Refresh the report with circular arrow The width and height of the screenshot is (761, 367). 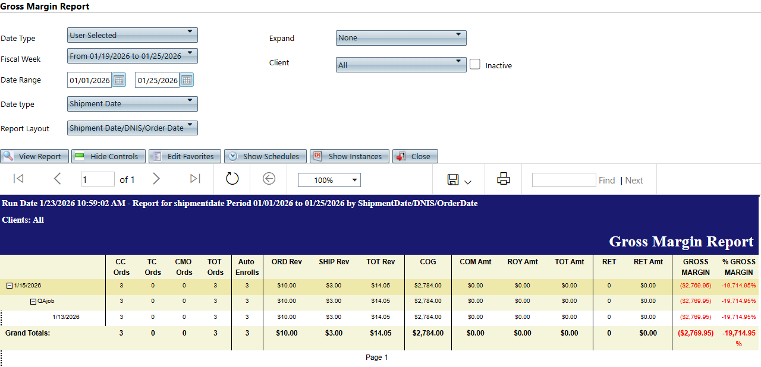tap(232, 179)
